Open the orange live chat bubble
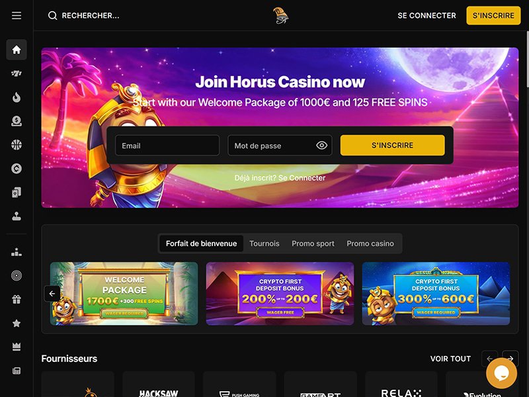The height and width of the screenshot is (397, 529). 501,373
